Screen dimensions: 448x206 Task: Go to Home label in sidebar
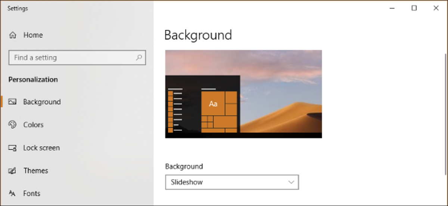point(33,35)
